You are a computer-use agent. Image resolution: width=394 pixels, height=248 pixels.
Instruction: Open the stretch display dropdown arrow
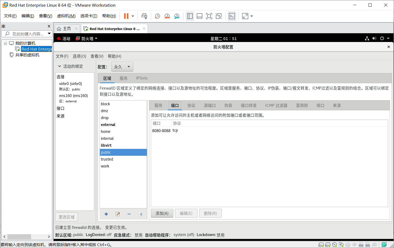252,16
